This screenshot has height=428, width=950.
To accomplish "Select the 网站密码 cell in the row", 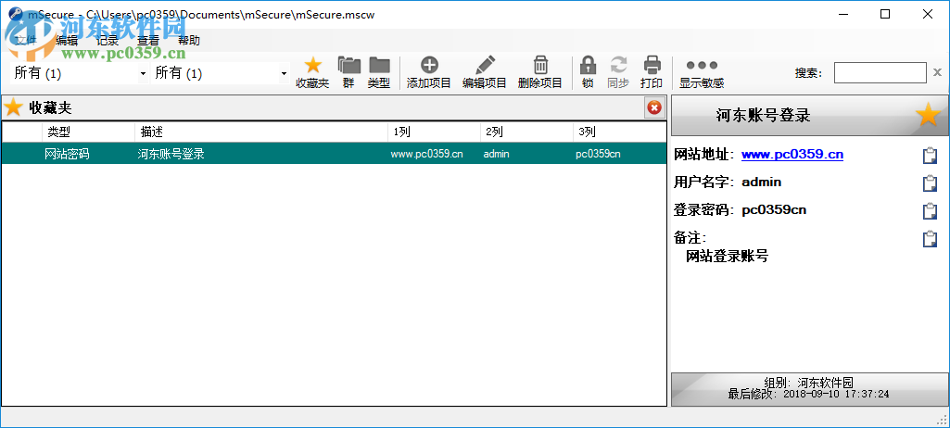I will [68, 154].
